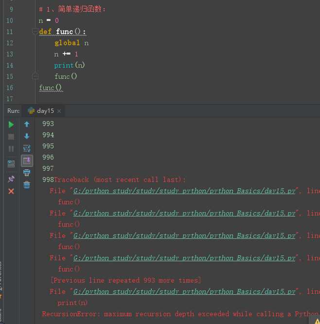Click the comment on line 9
Viewport: 320px width, 324px height.
(72, 9)
